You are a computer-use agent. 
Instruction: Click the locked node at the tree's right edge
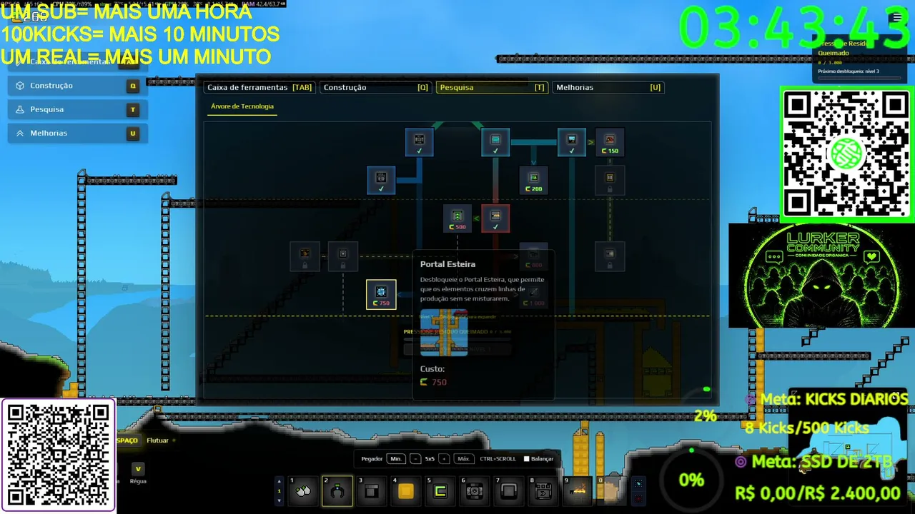(610, 256)
